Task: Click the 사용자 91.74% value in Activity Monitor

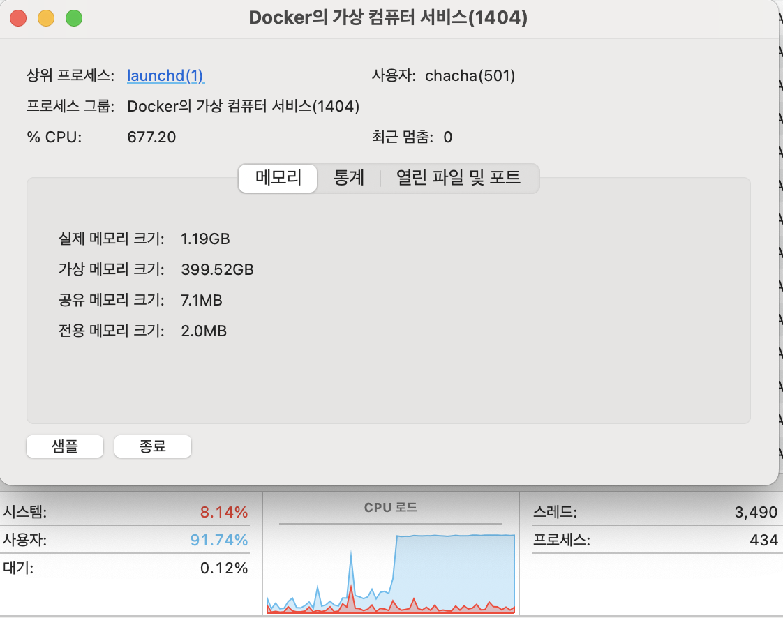Action: coord(218,540)
